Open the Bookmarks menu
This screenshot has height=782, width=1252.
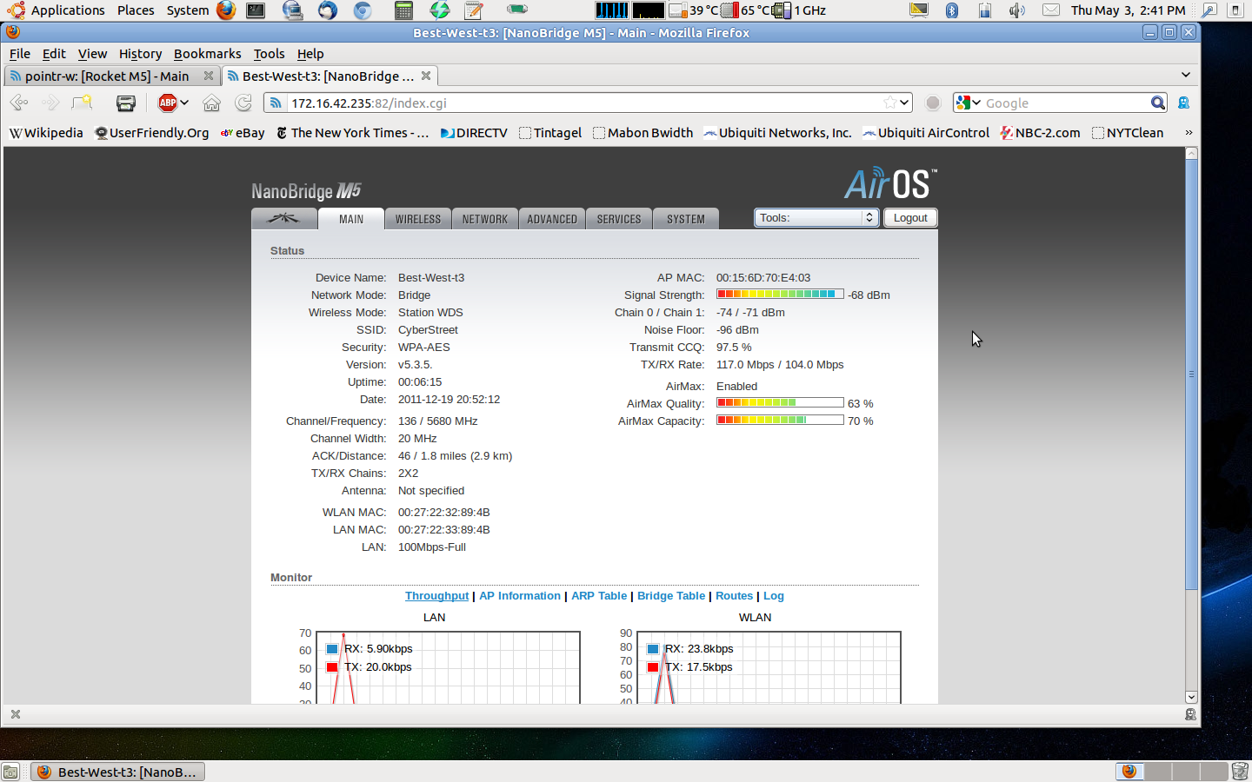(x=207, y=54)
